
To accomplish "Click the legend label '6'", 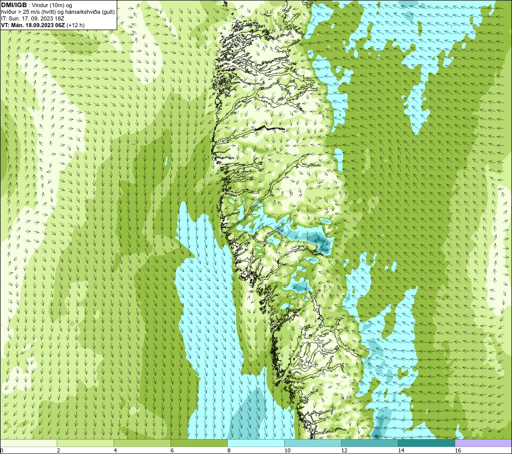I will coord(172,451).
